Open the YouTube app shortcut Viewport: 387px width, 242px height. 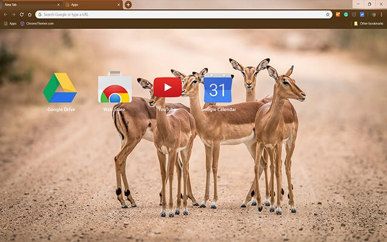(167, 87)
